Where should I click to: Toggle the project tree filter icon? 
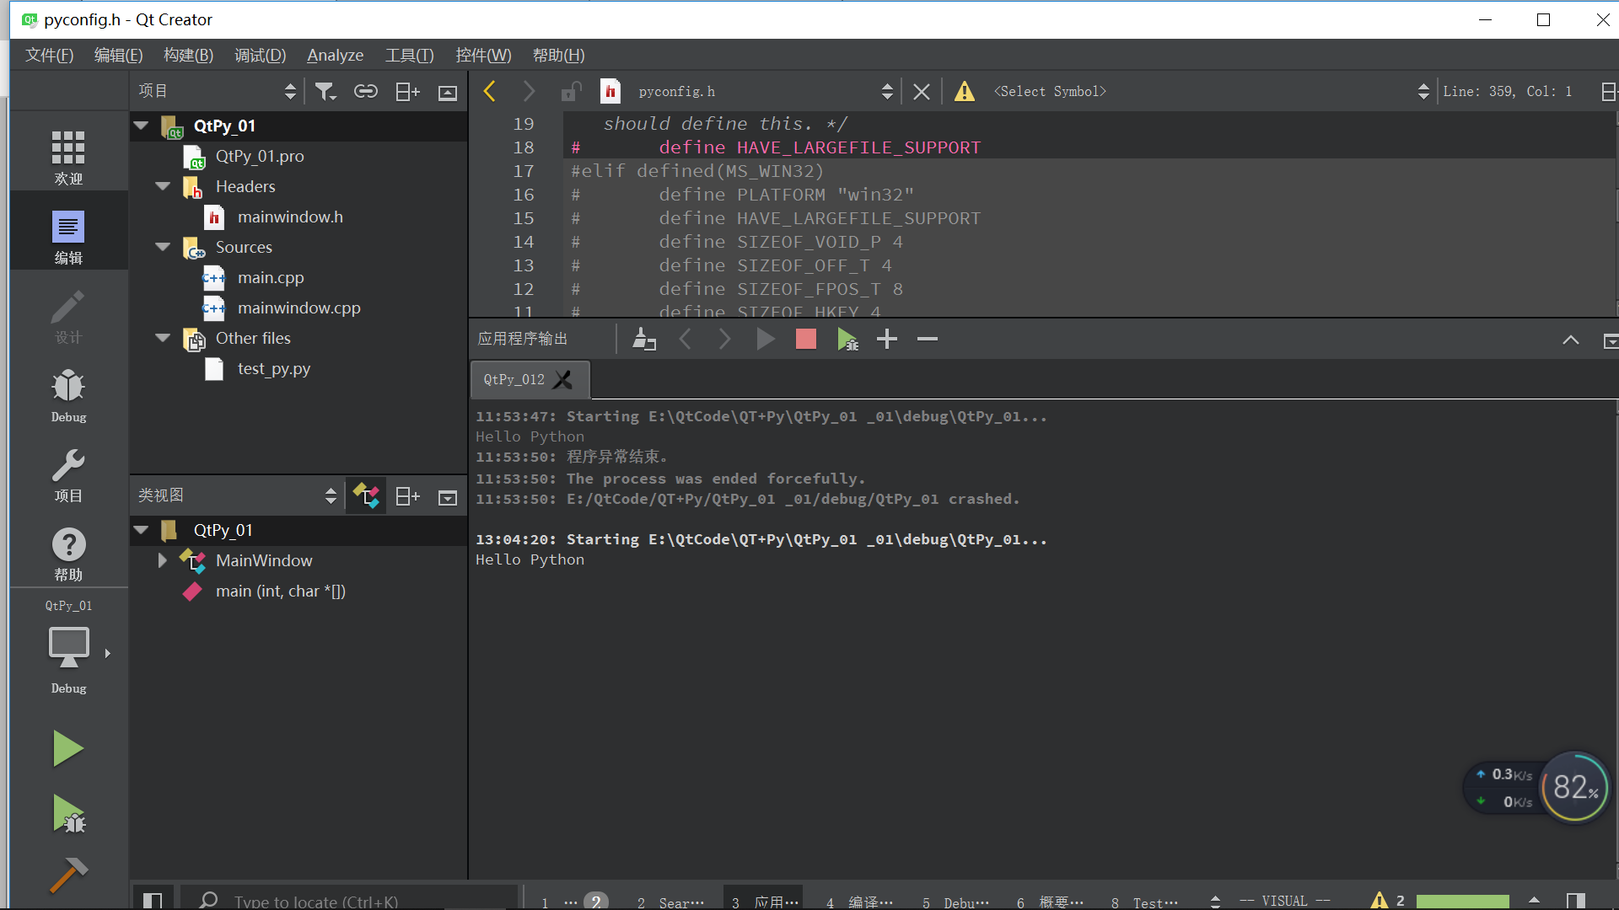coord(325,91)
